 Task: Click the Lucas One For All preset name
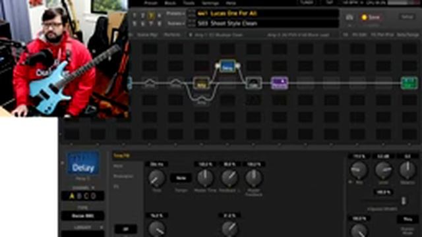[x=233, y=13]
